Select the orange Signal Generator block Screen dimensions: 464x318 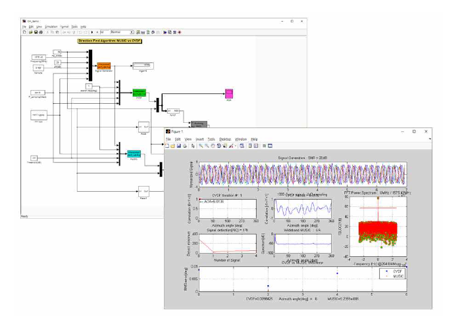[x=104, y=66]
